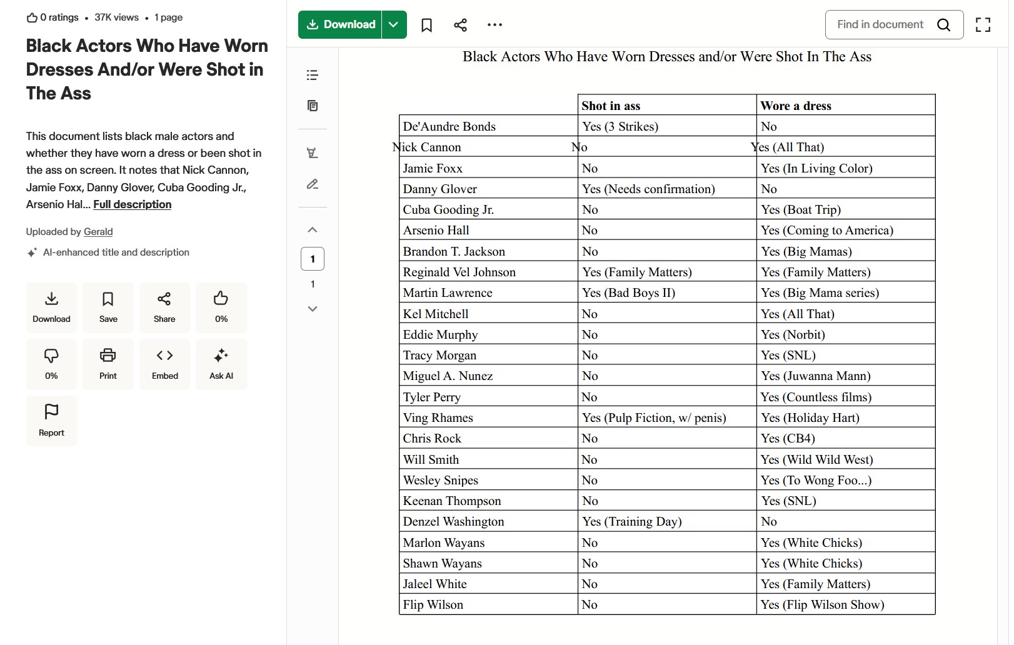Click the Download tile in sidebar
Viewport: 1014px width, 645px height.
point(51,307)
